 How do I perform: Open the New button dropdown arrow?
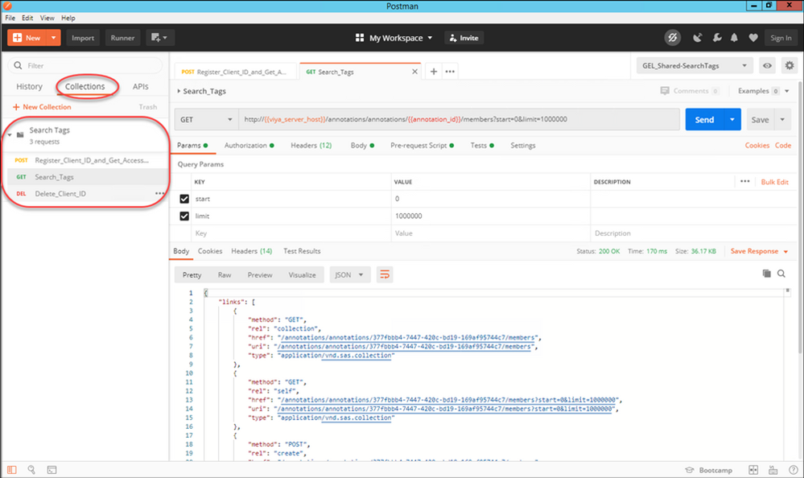pos(53,38)
